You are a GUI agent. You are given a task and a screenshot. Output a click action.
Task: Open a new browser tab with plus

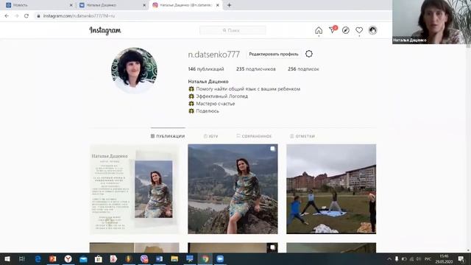coord(229,5)
